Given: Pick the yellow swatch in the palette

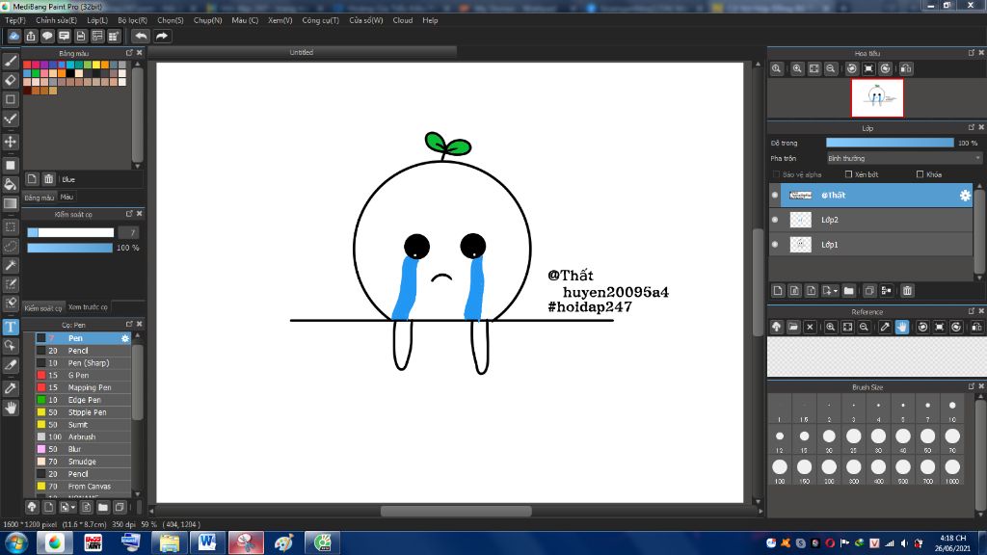Looking at the screenshot, I should (96, 65).
